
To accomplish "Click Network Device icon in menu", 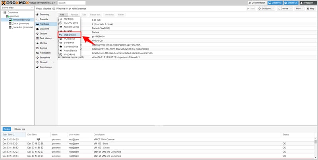I will point(60,27).
